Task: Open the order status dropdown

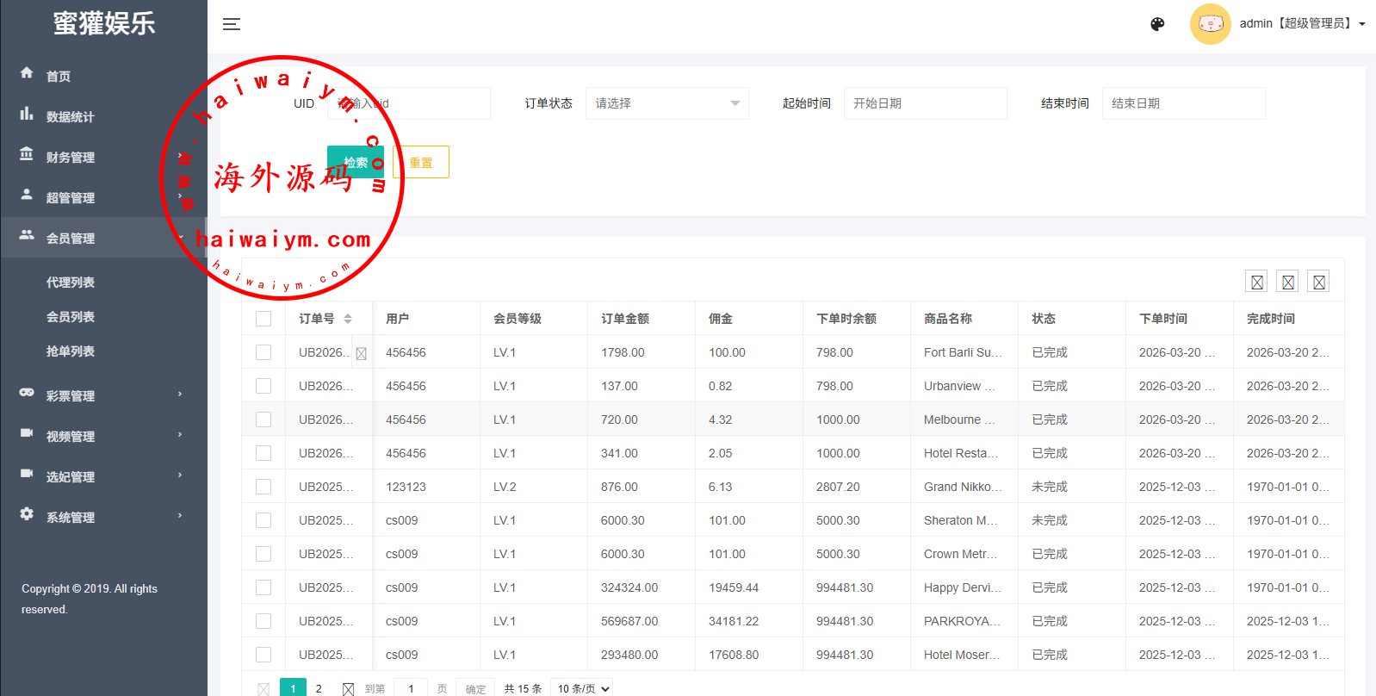Action: click(666, 103)
